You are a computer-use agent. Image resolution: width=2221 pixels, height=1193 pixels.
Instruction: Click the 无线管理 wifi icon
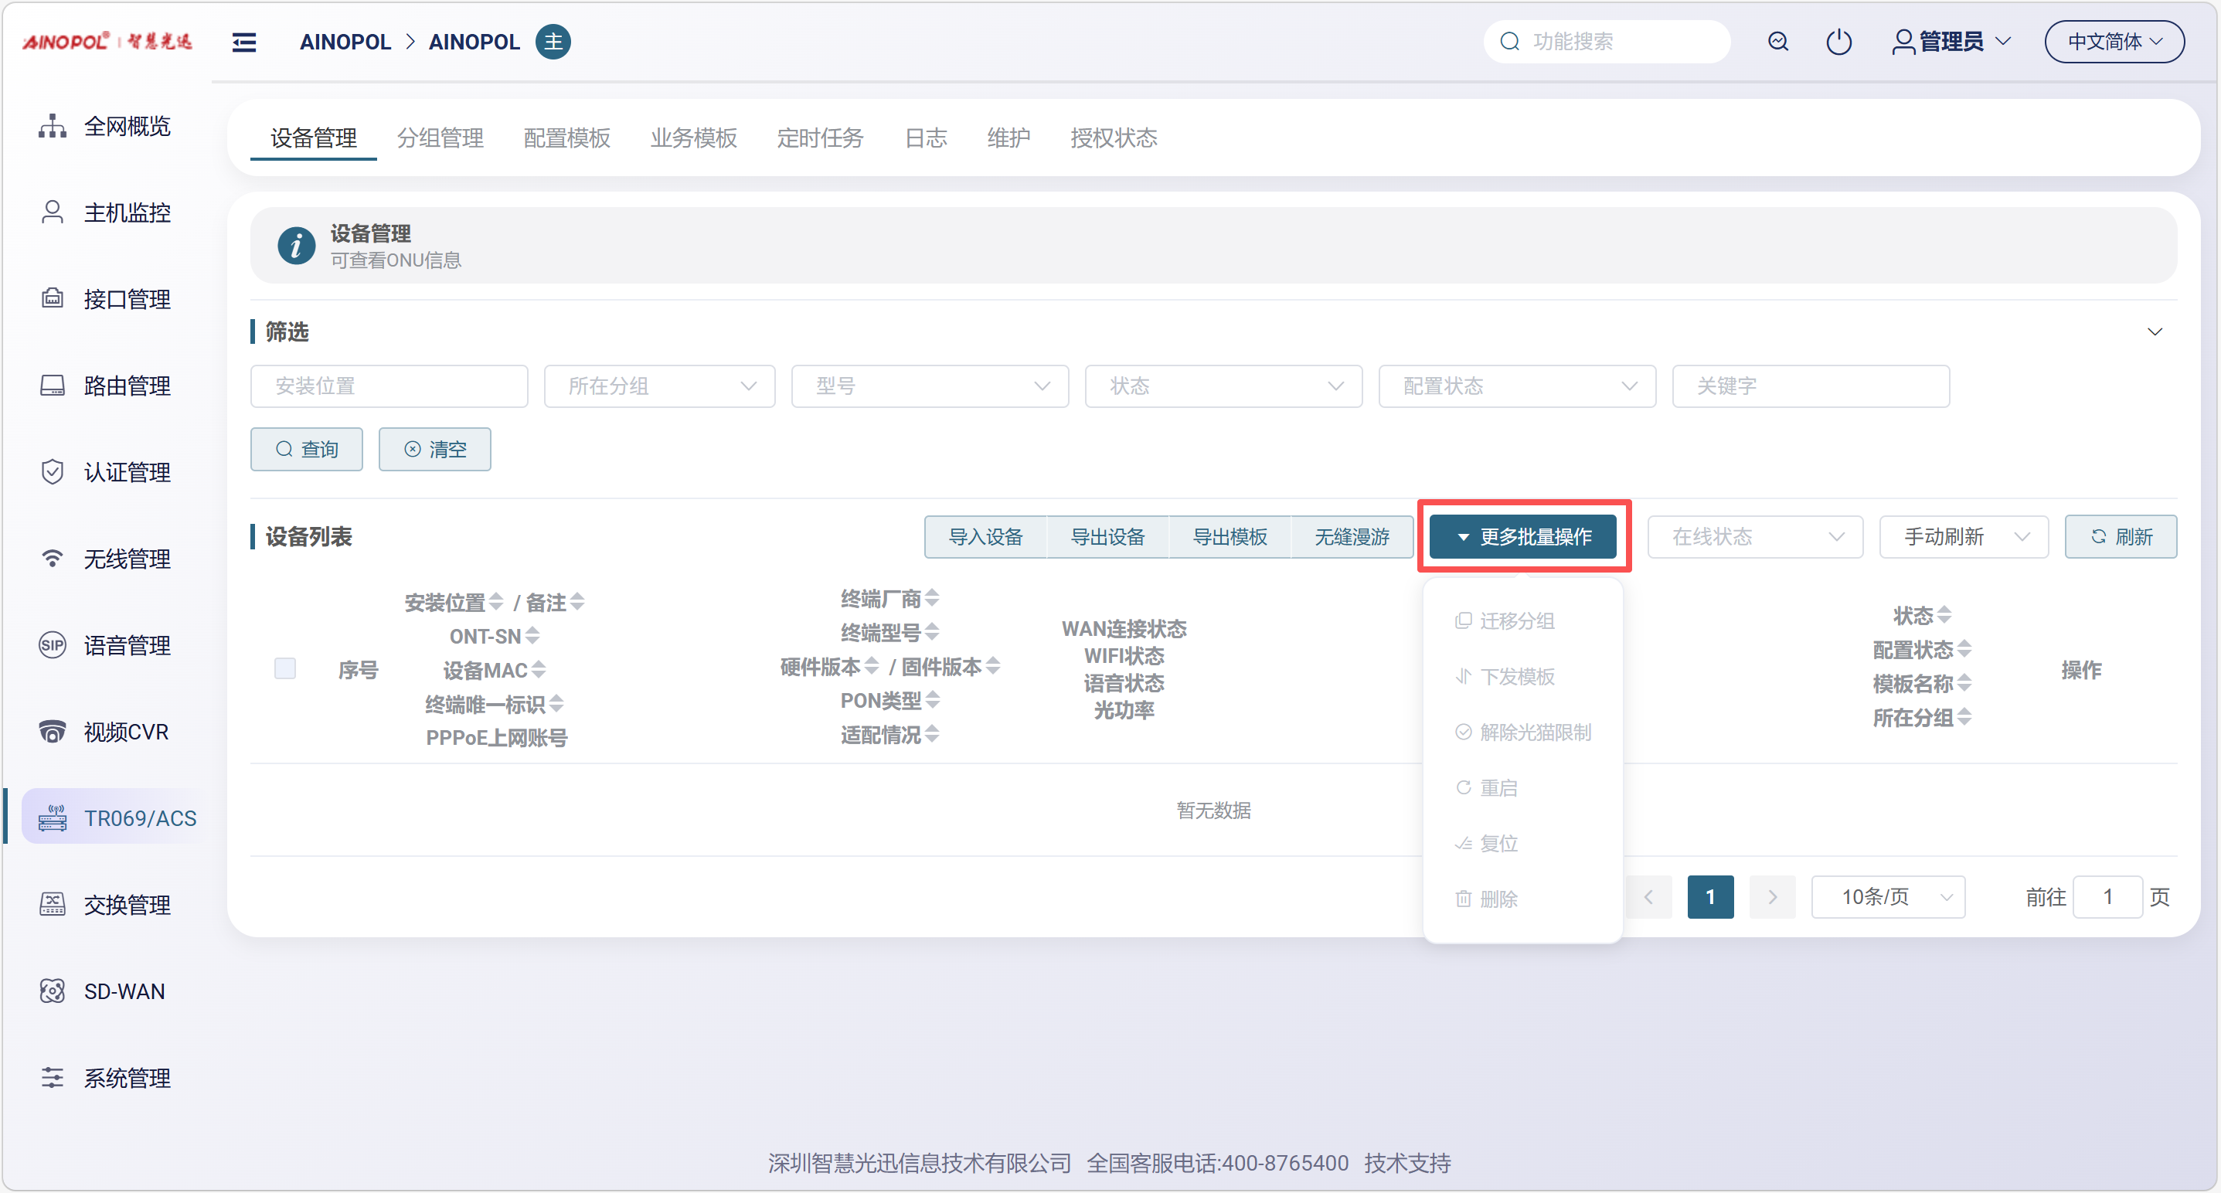coord(52,559)
